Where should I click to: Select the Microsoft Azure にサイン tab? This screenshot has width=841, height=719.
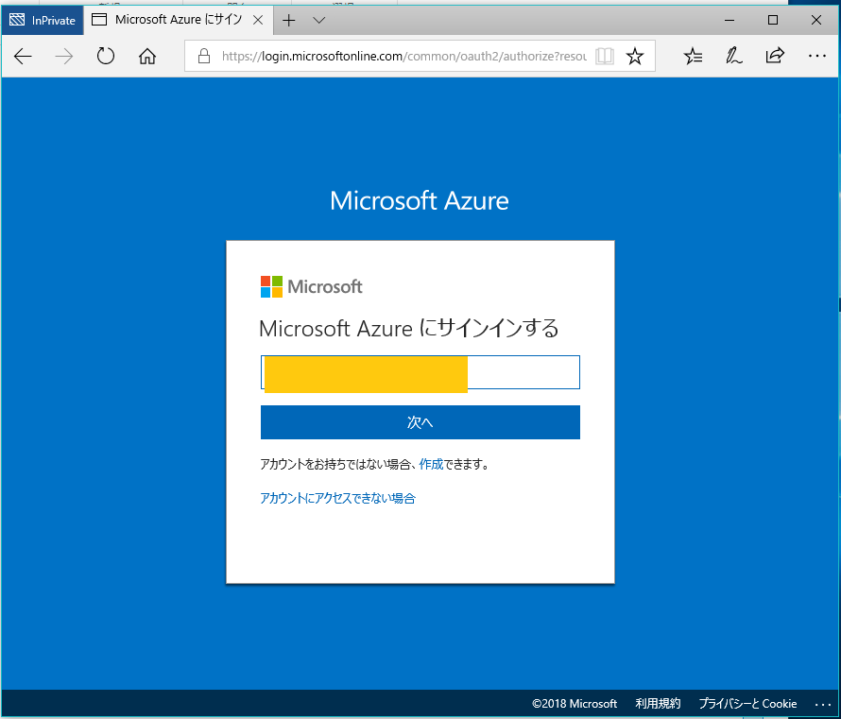tap(178, 20)
